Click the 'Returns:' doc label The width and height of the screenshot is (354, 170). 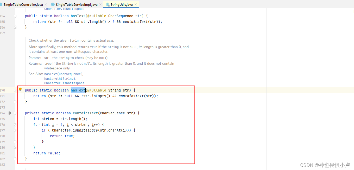pos(35,63)
